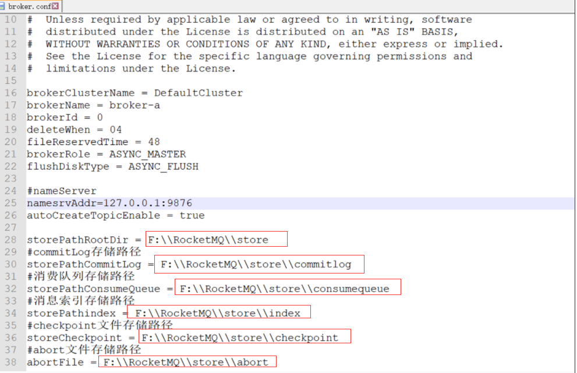The width and height of the screenshot is (577, 373).
Task: Click the path ending in '\\abort'
Action: (x=186, y=363)
